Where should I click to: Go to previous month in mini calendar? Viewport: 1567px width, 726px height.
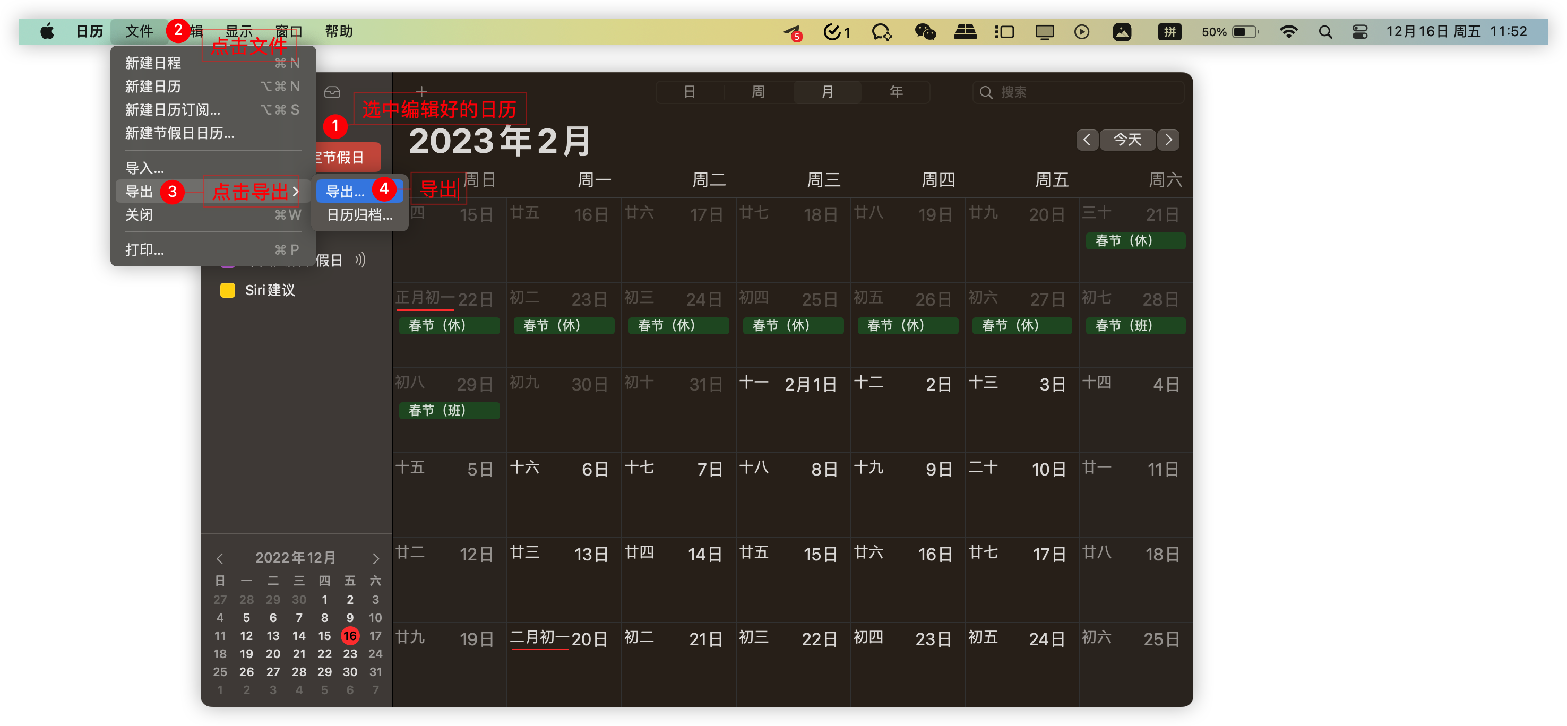[220, 558]
